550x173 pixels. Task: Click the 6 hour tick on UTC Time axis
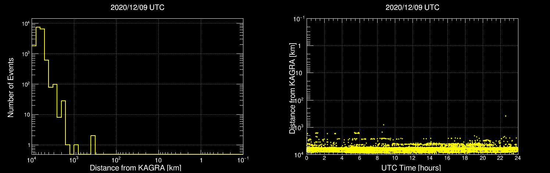pos(360,159)
